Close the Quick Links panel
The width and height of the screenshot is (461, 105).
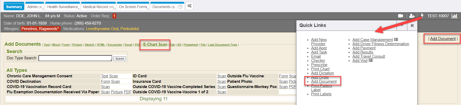412,25
